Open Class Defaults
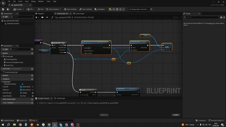Screen dimensions: 226x127 pyautogui.click(x=85, y=9)
